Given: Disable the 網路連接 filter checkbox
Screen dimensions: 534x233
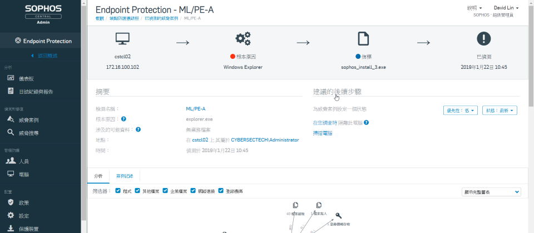Looking at the screenshot, I should click(193, 191).
